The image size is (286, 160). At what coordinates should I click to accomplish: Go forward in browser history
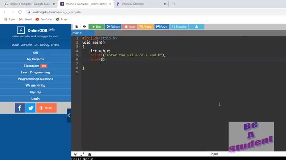point(13,12)
